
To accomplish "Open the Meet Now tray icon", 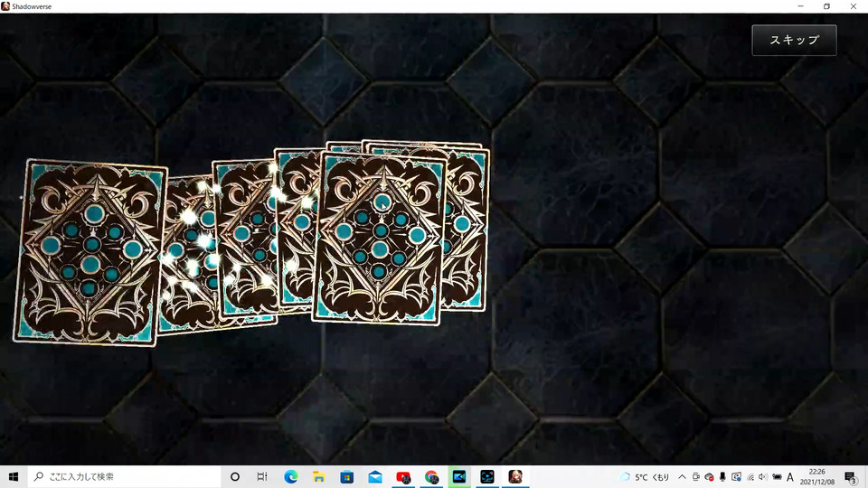I will point(696,477).
